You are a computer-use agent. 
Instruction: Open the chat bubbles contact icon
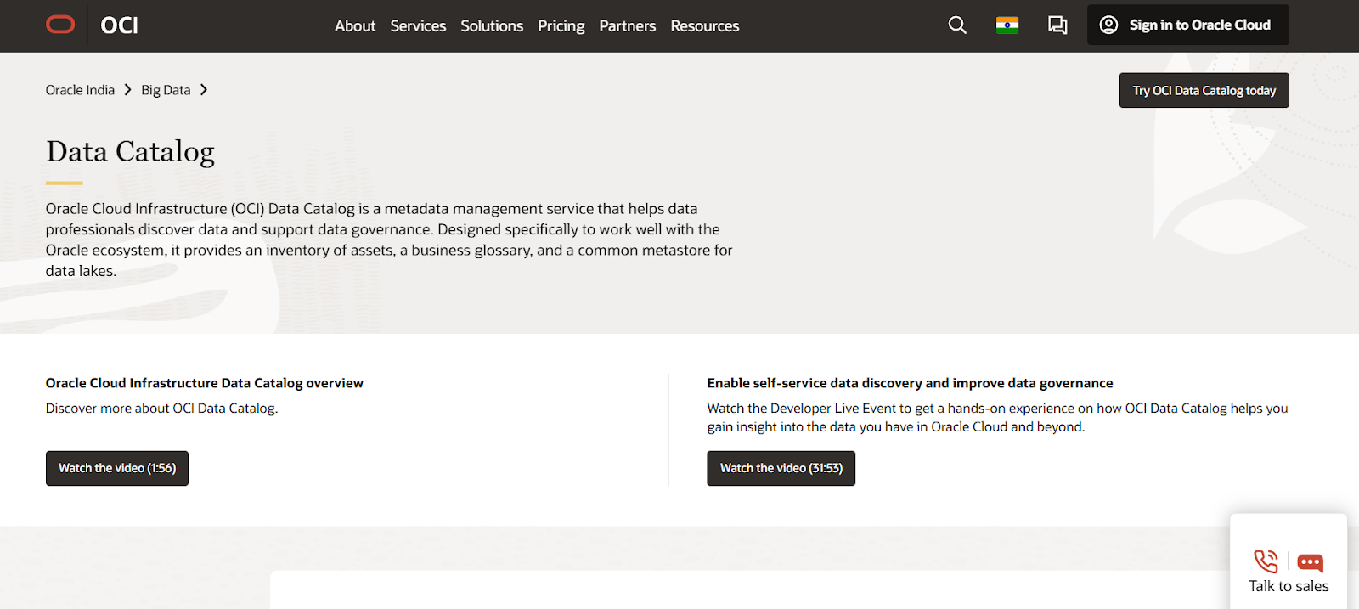(1057, 25)
